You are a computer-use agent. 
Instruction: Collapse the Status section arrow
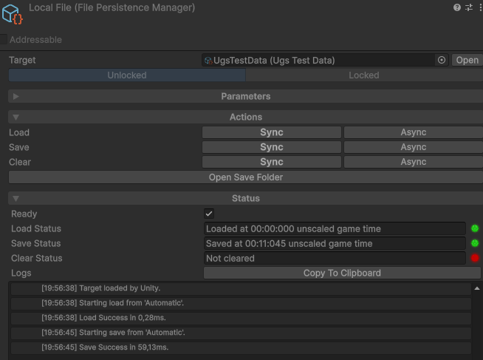click(x=16, y=199)
